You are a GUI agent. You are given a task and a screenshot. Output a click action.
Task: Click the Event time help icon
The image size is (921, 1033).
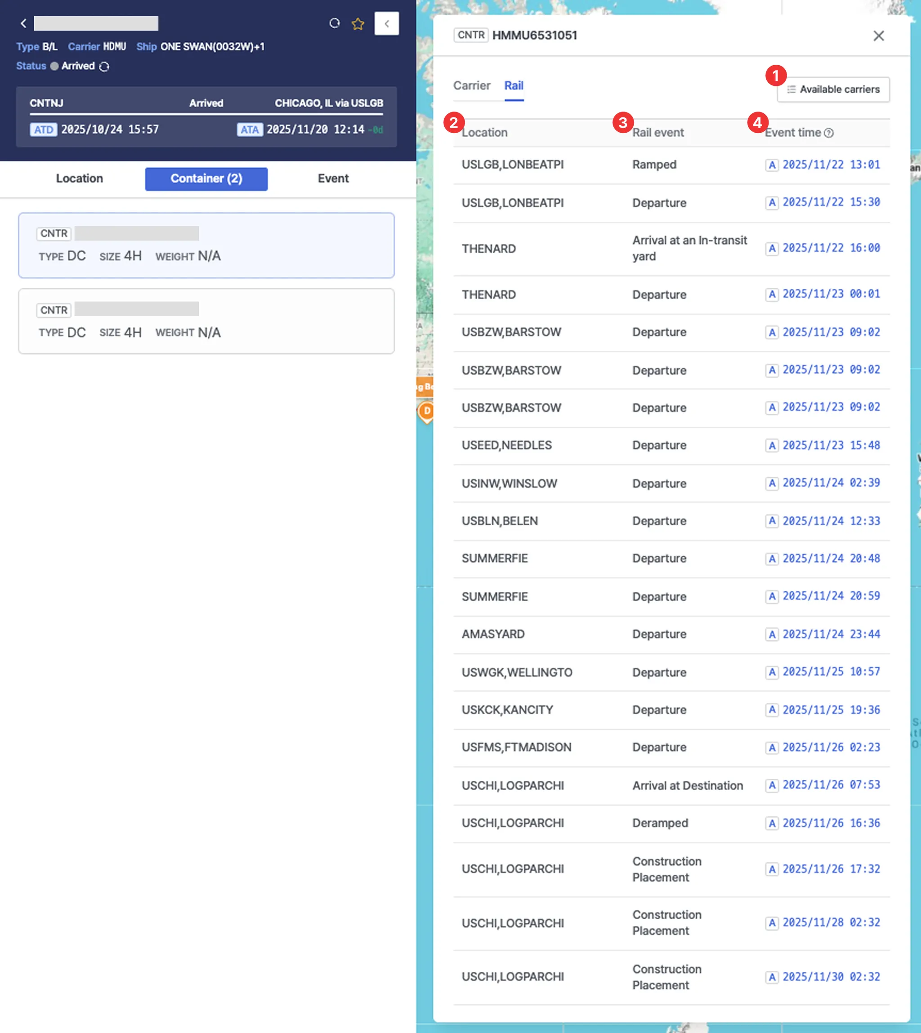click(x=828, y=133)
